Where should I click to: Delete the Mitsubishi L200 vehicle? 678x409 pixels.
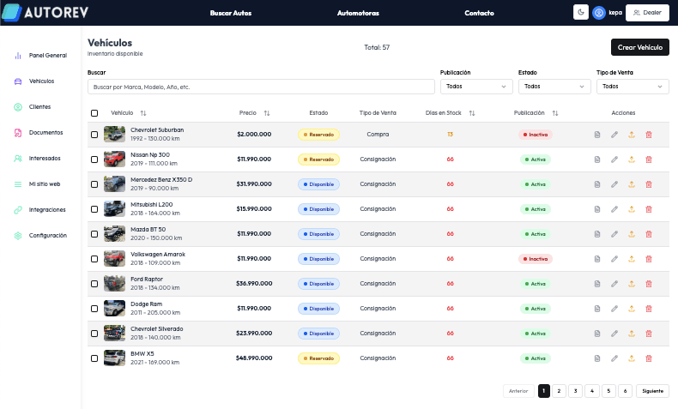[649, 209]
